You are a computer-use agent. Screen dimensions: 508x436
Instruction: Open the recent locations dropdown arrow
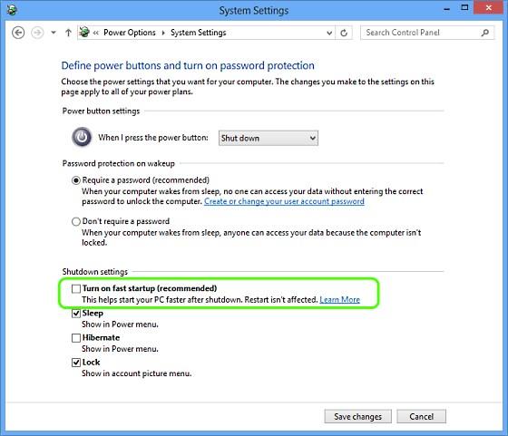coord(54,33)
